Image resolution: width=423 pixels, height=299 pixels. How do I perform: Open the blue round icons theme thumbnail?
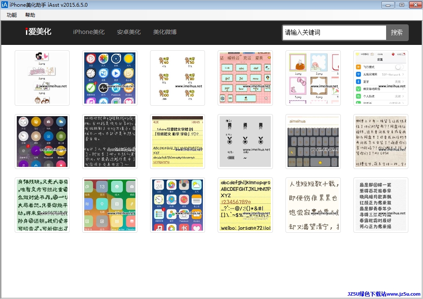coord(110,78)
